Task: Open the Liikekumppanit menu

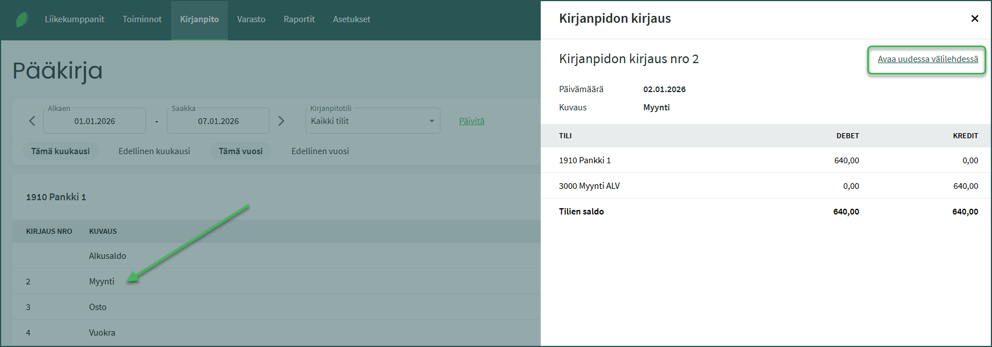Action: 75,19
